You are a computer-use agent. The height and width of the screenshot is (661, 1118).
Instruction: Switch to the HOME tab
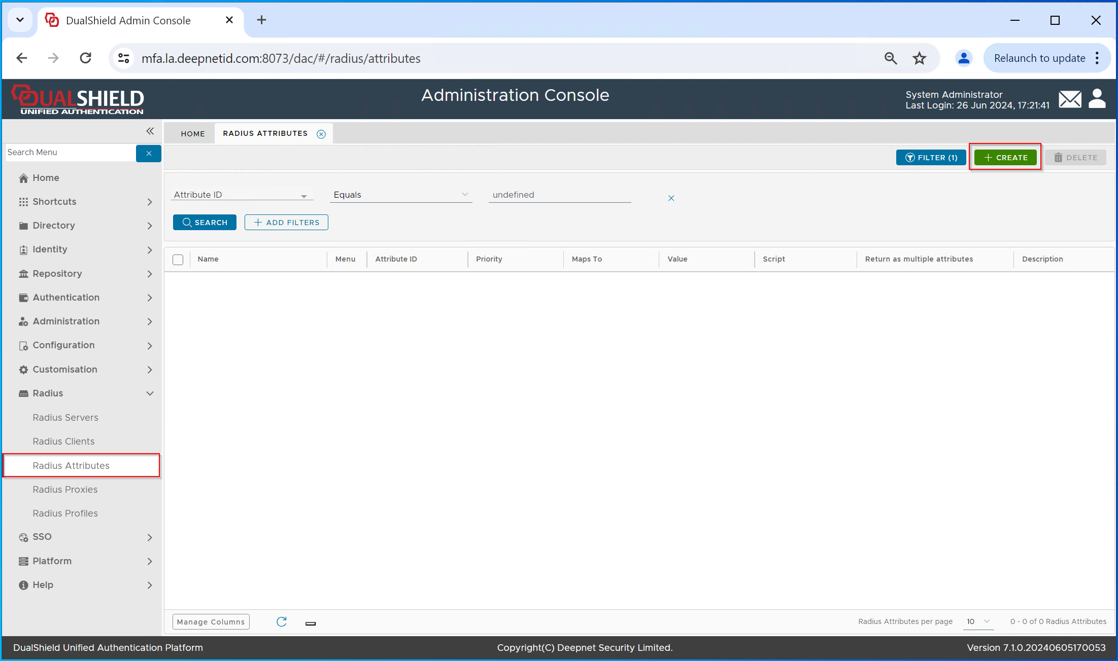pos(193,134)
